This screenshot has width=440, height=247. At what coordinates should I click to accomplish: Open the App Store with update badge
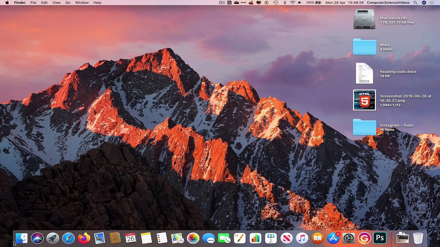click(333, 238)
